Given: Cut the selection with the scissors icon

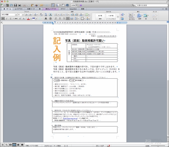Looking at the screenshot, I should (x=25, y=5).
